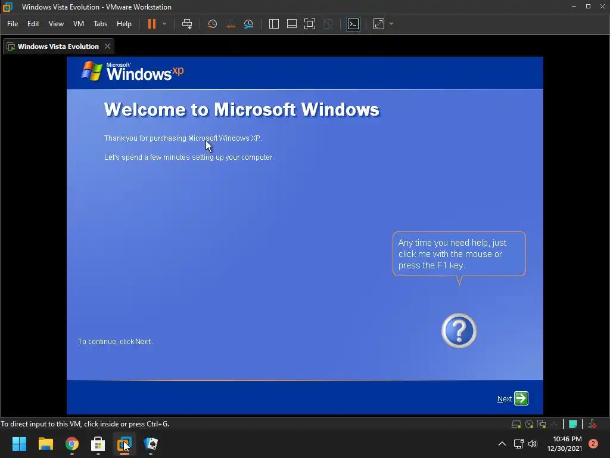This screenshot has width=610, height=458.
Task: Click the Next link in XP setup
Action: point(504,399)
